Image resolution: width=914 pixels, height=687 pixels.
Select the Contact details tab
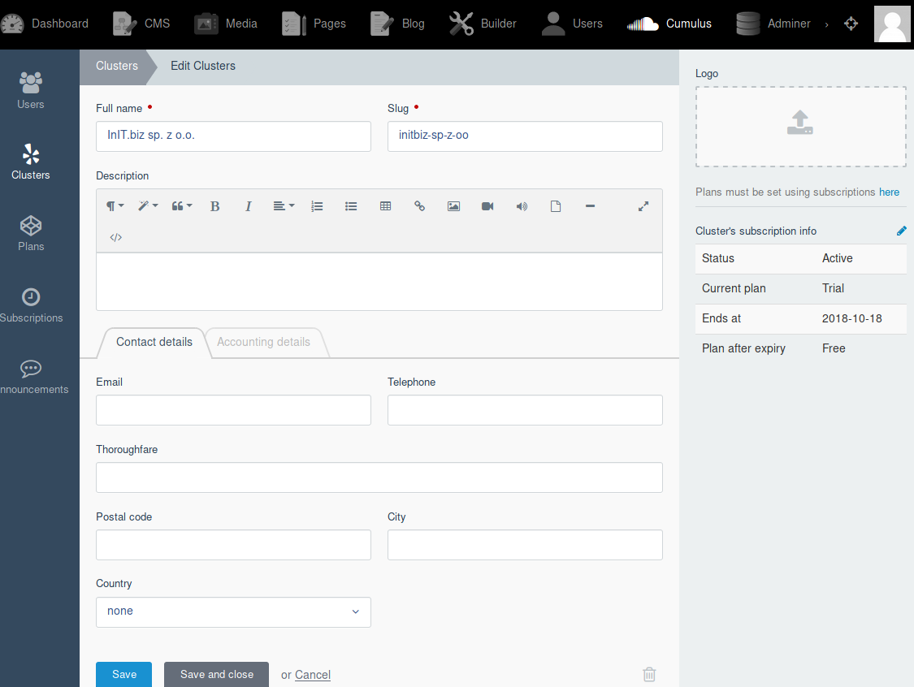[154, 342]
